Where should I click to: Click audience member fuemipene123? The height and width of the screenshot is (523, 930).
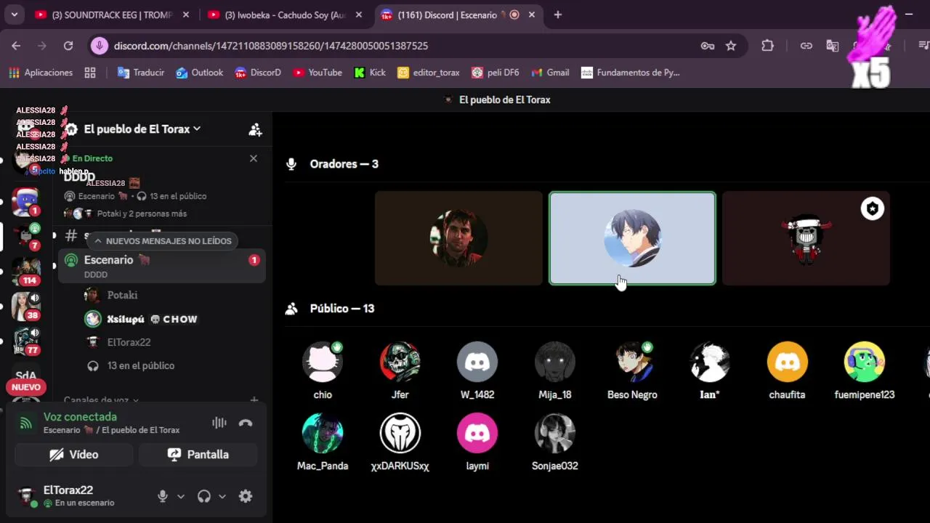coord(865,370)
